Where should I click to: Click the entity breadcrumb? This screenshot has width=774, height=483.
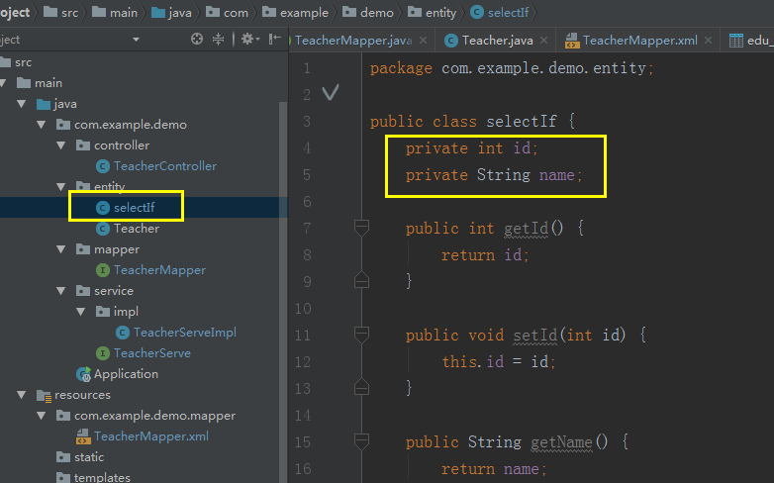[x=432, y=12]
